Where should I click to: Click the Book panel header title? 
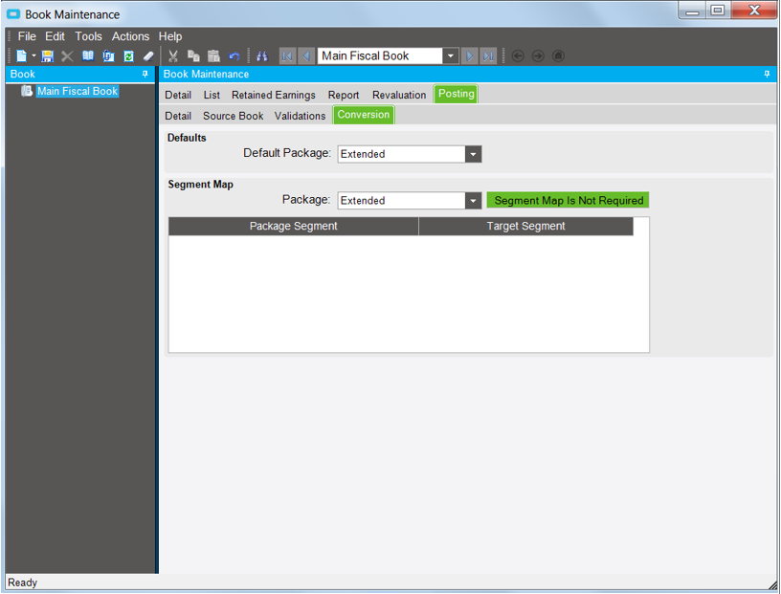tap(23, 75)
